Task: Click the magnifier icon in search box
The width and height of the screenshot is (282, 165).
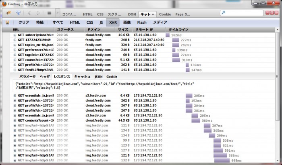Action: pos(224,13)
